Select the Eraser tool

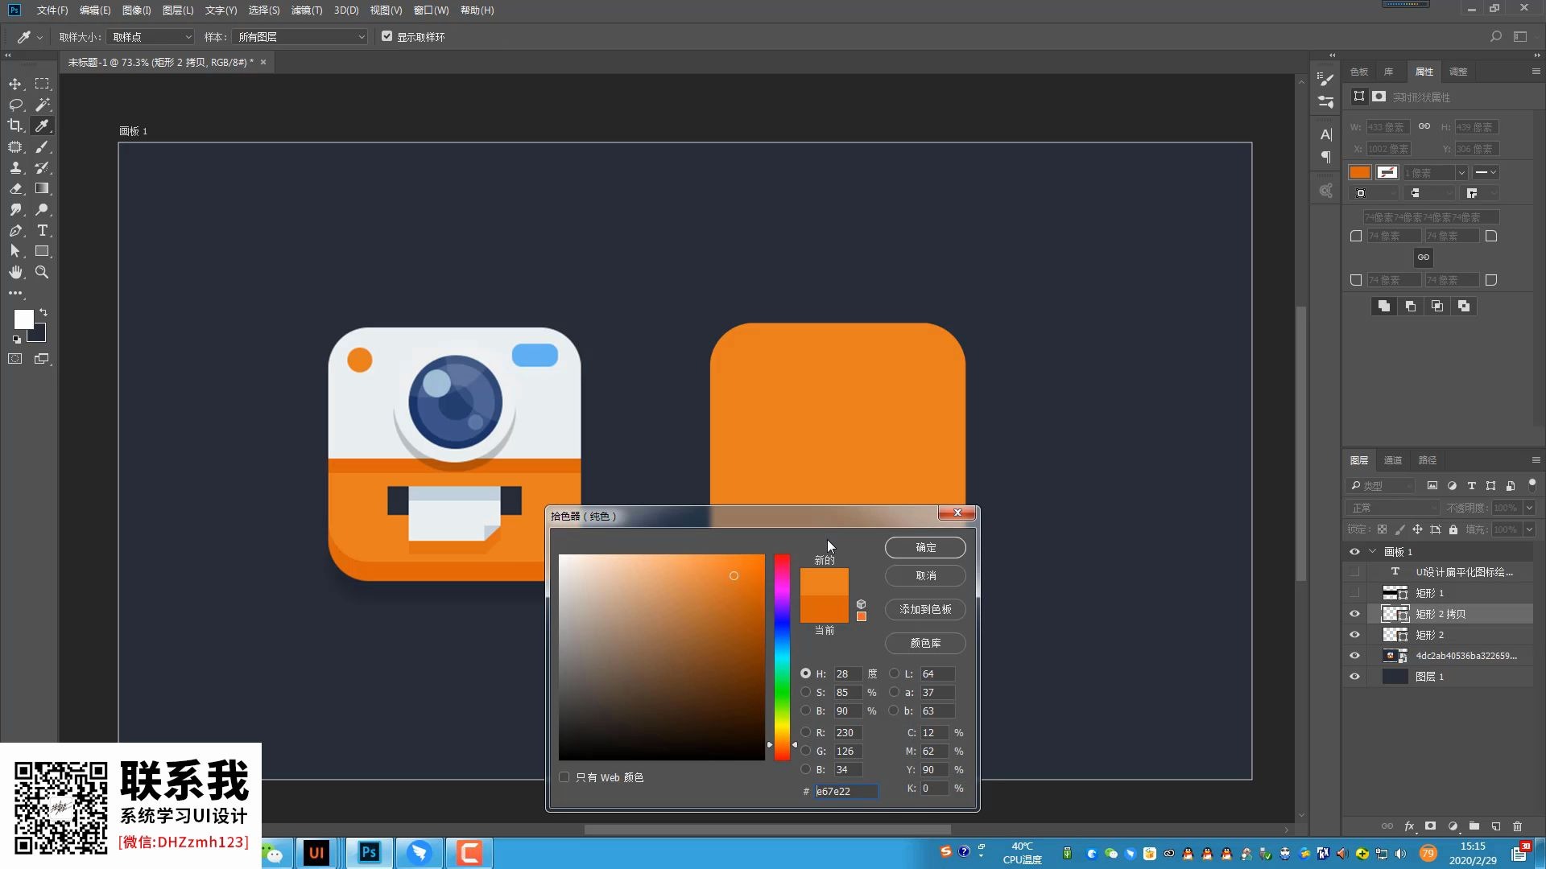15,188
